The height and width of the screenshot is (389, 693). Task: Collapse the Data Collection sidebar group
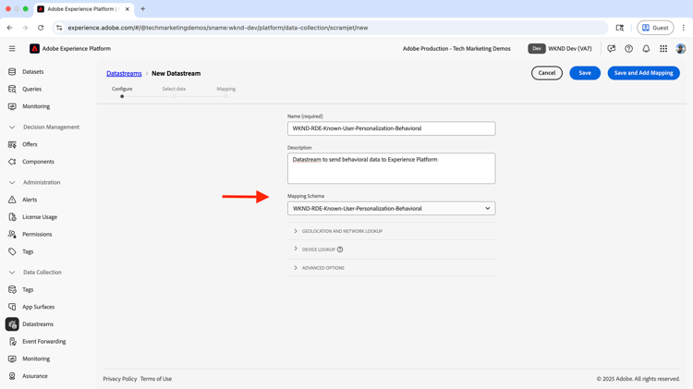click(12, 273)
